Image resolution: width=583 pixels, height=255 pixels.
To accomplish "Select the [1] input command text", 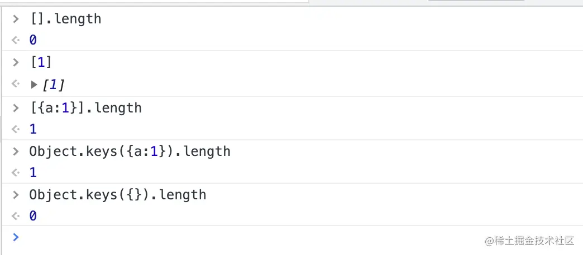I will point(41,63).
